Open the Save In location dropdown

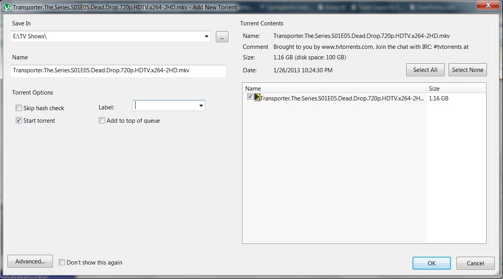(x=206, y=36)
